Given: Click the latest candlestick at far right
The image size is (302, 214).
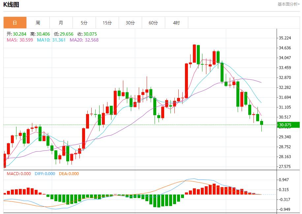Looking at the screenshot, I should coord(262,123).
